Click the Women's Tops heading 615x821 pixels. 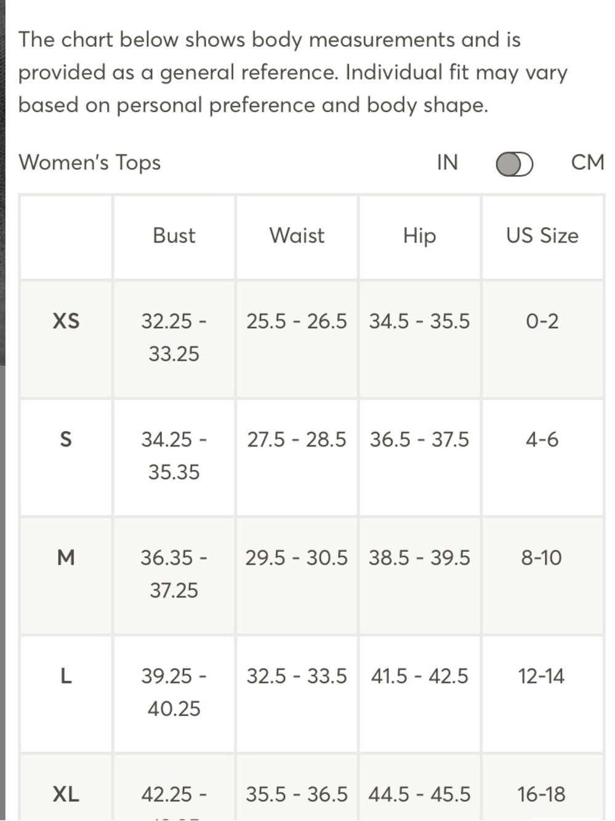click(x=90, y=163)
